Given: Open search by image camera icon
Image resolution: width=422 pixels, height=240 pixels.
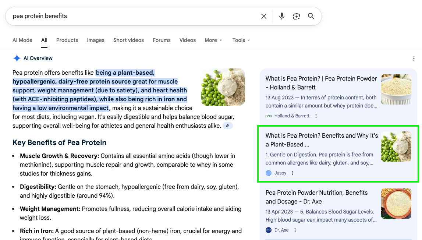Looking at the screenshot, I should coord(296,16).
